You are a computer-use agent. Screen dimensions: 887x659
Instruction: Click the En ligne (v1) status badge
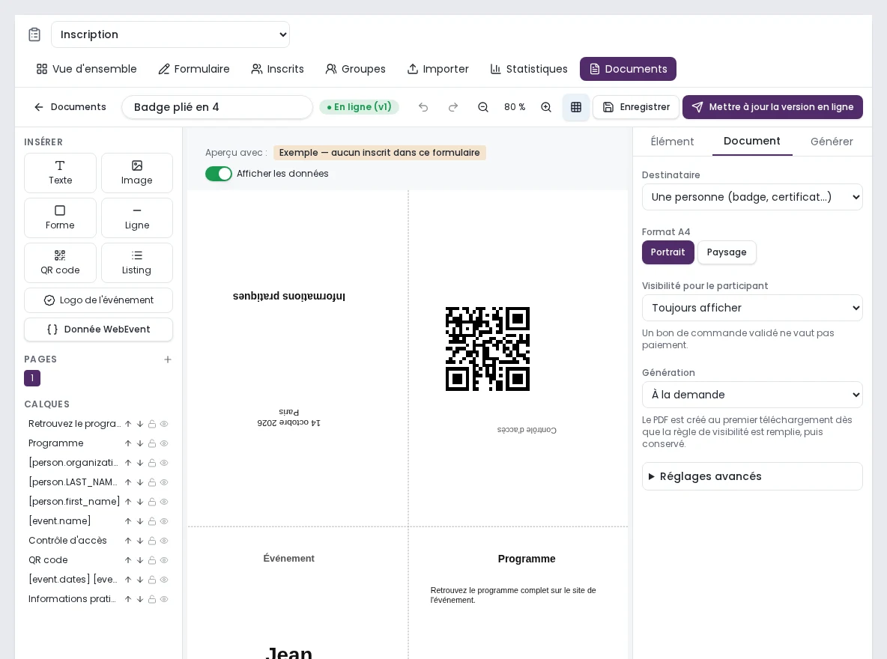point(359,107)
